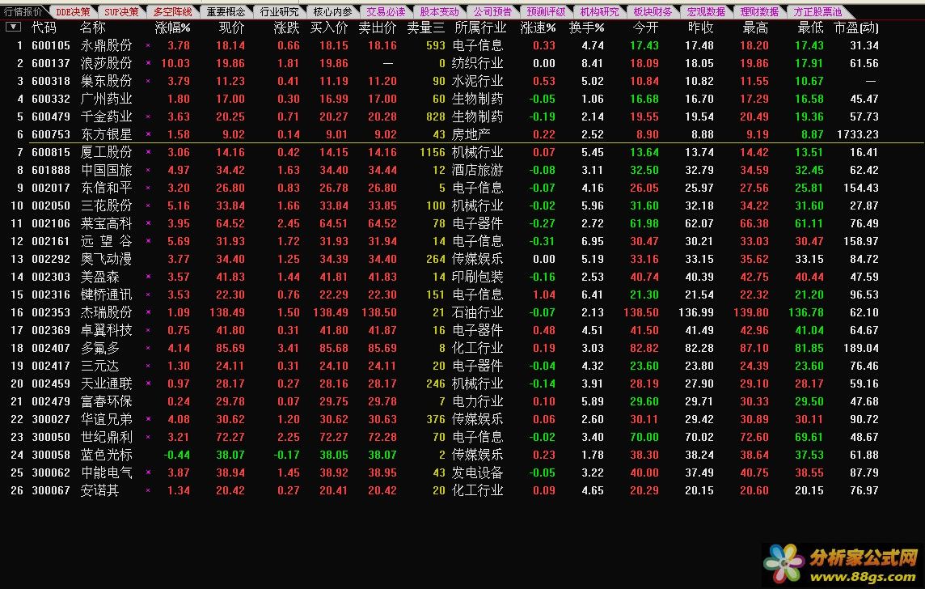Select stock name 莱宝高科

click(106, 223)
